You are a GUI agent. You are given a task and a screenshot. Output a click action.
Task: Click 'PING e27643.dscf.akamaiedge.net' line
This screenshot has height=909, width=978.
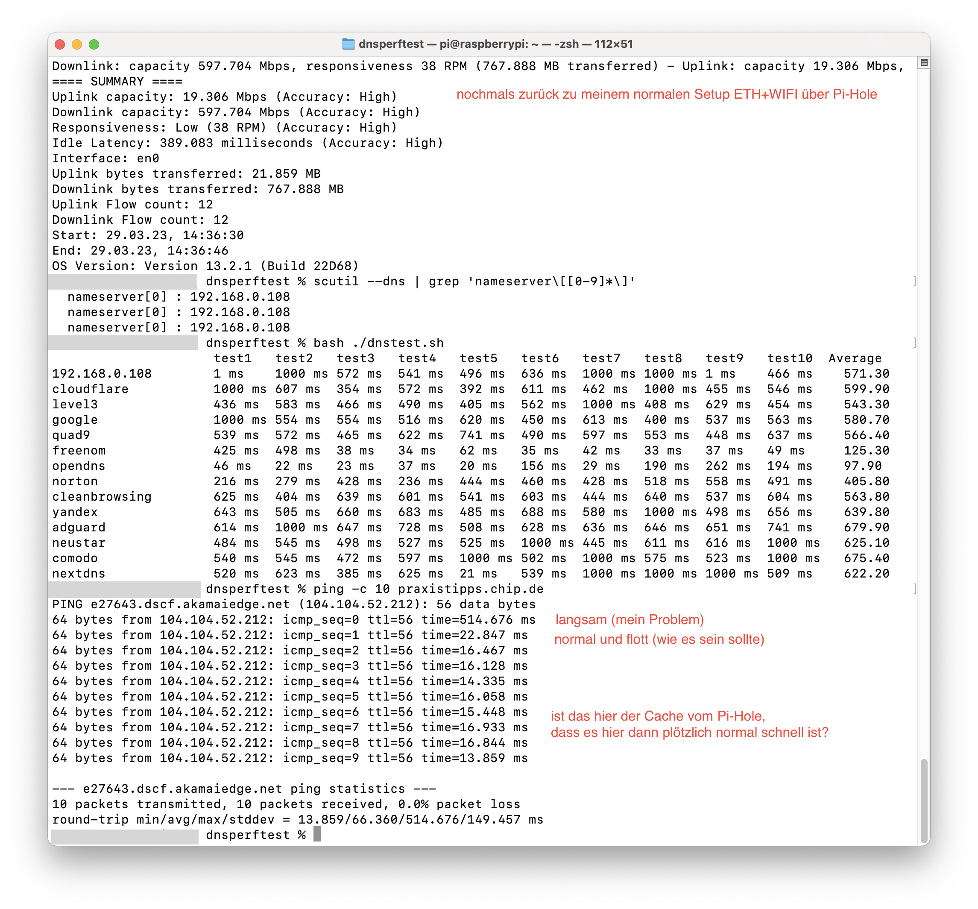coord(293,604)
